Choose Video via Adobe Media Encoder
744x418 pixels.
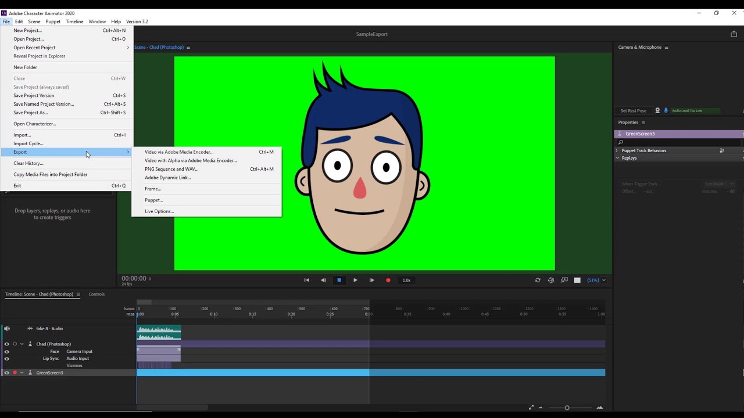(179, 152)
